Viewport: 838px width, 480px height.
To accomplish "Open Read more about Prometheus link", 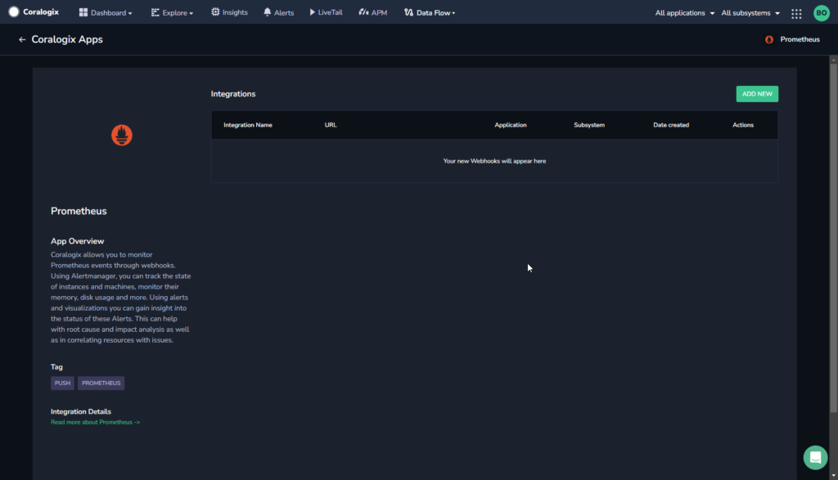I will [x=95, y=422].
